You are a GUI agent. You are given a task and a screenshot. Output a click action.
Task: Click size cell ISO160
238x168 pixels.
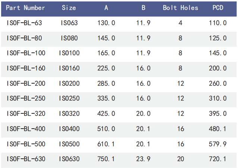pos(69,68)
